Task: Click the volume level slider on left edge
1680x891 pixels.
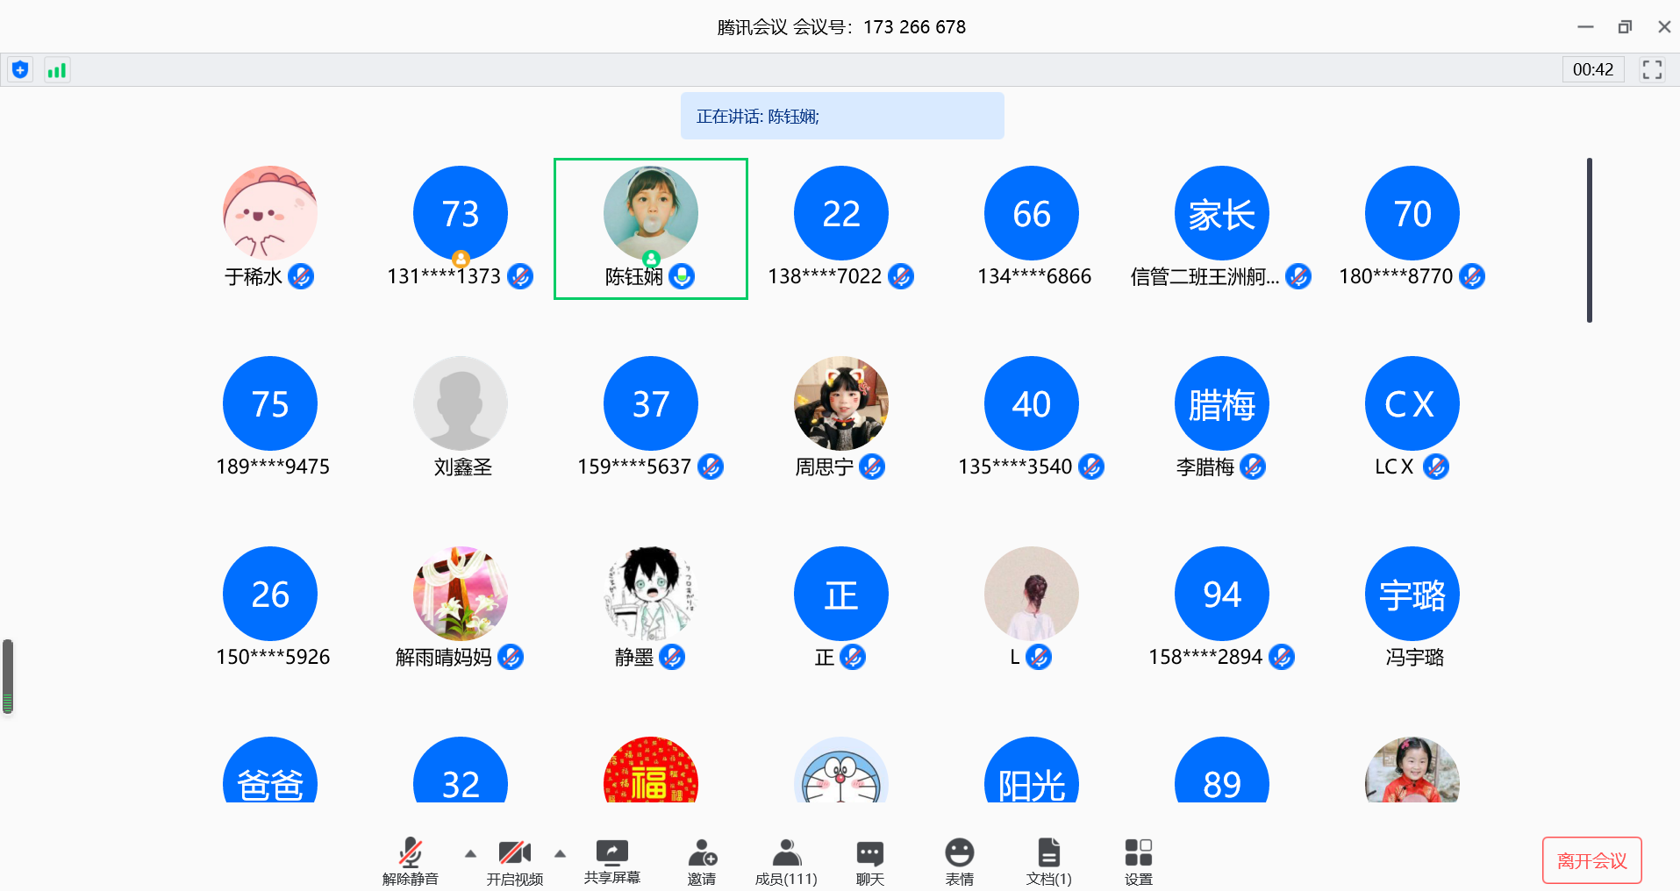Action: tap(8, 676)
